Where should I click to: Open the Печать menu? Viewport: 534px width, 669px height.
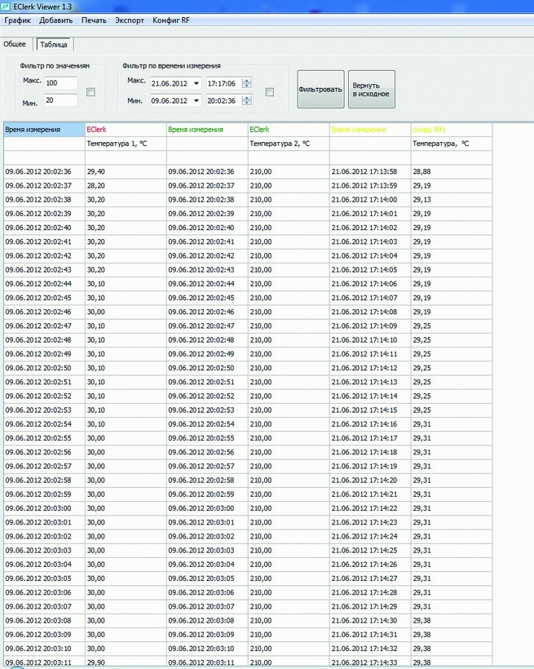click(94, 20)
